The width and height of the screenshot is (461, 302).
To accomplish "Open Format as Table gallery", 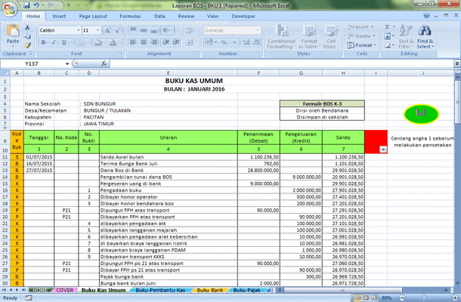I will pos(309,37).
